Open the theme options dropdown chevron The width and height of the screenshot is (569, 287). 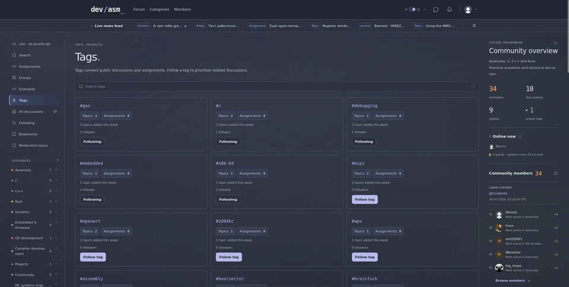[425, 9]
